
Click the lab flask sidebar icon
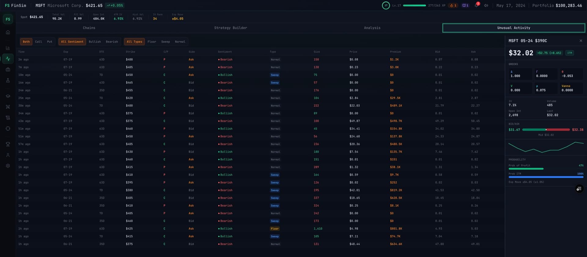coord(8,81)
